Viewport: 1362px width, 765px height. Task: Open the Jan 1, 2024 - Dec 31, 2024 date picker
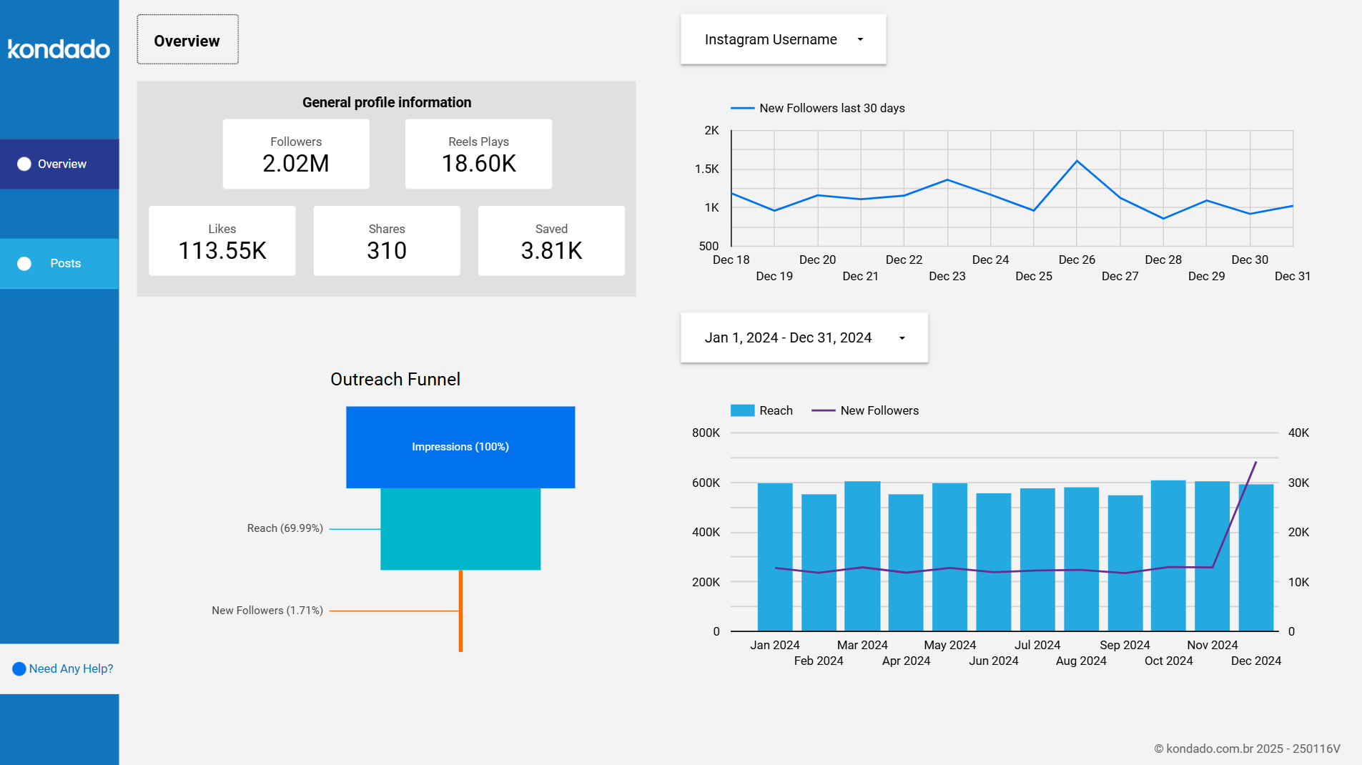pos(804,337)
